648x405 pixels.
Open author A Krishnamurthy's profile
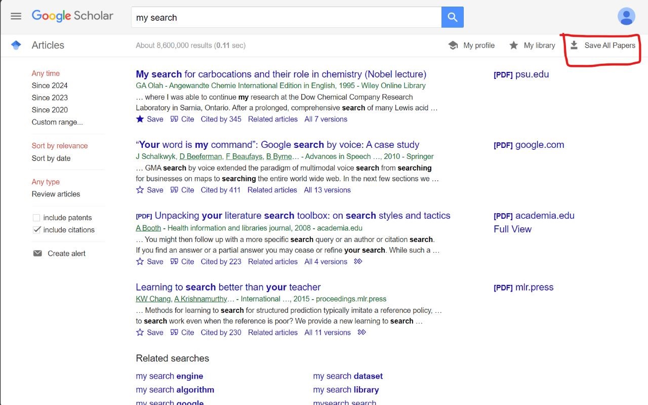pyautogui.click(x=201, y=299)
